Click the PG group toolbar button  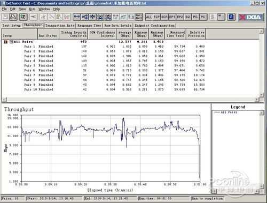coord(195,17)
